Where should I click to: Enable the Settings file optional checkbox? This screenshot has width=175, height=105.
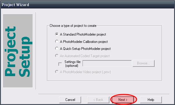pos(60,64)
